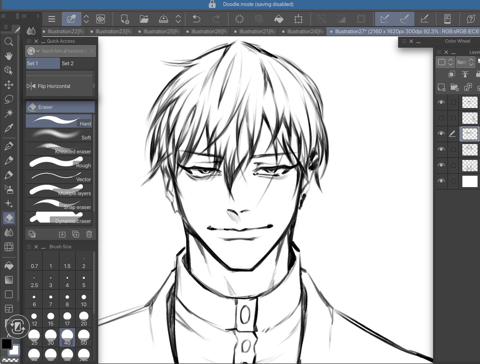This screenshot has height=364, width=480.
Task: Hide the topmost layer's eye icon
Action: 441,102
